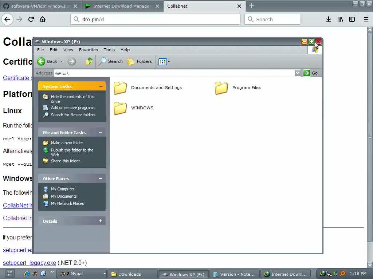The height and width of the screenshot is (279, 373).
Task: Open My Network Places
Action: pos(67,203)
